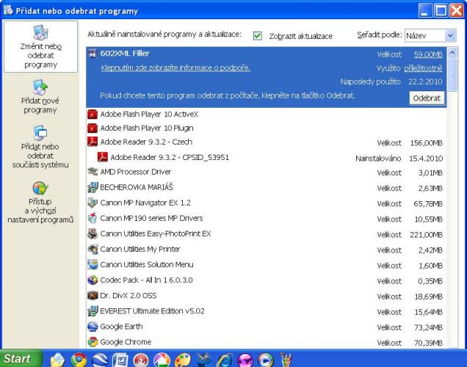
Task: Click the program list scrollbar thumb
Action: coord(452,75)
